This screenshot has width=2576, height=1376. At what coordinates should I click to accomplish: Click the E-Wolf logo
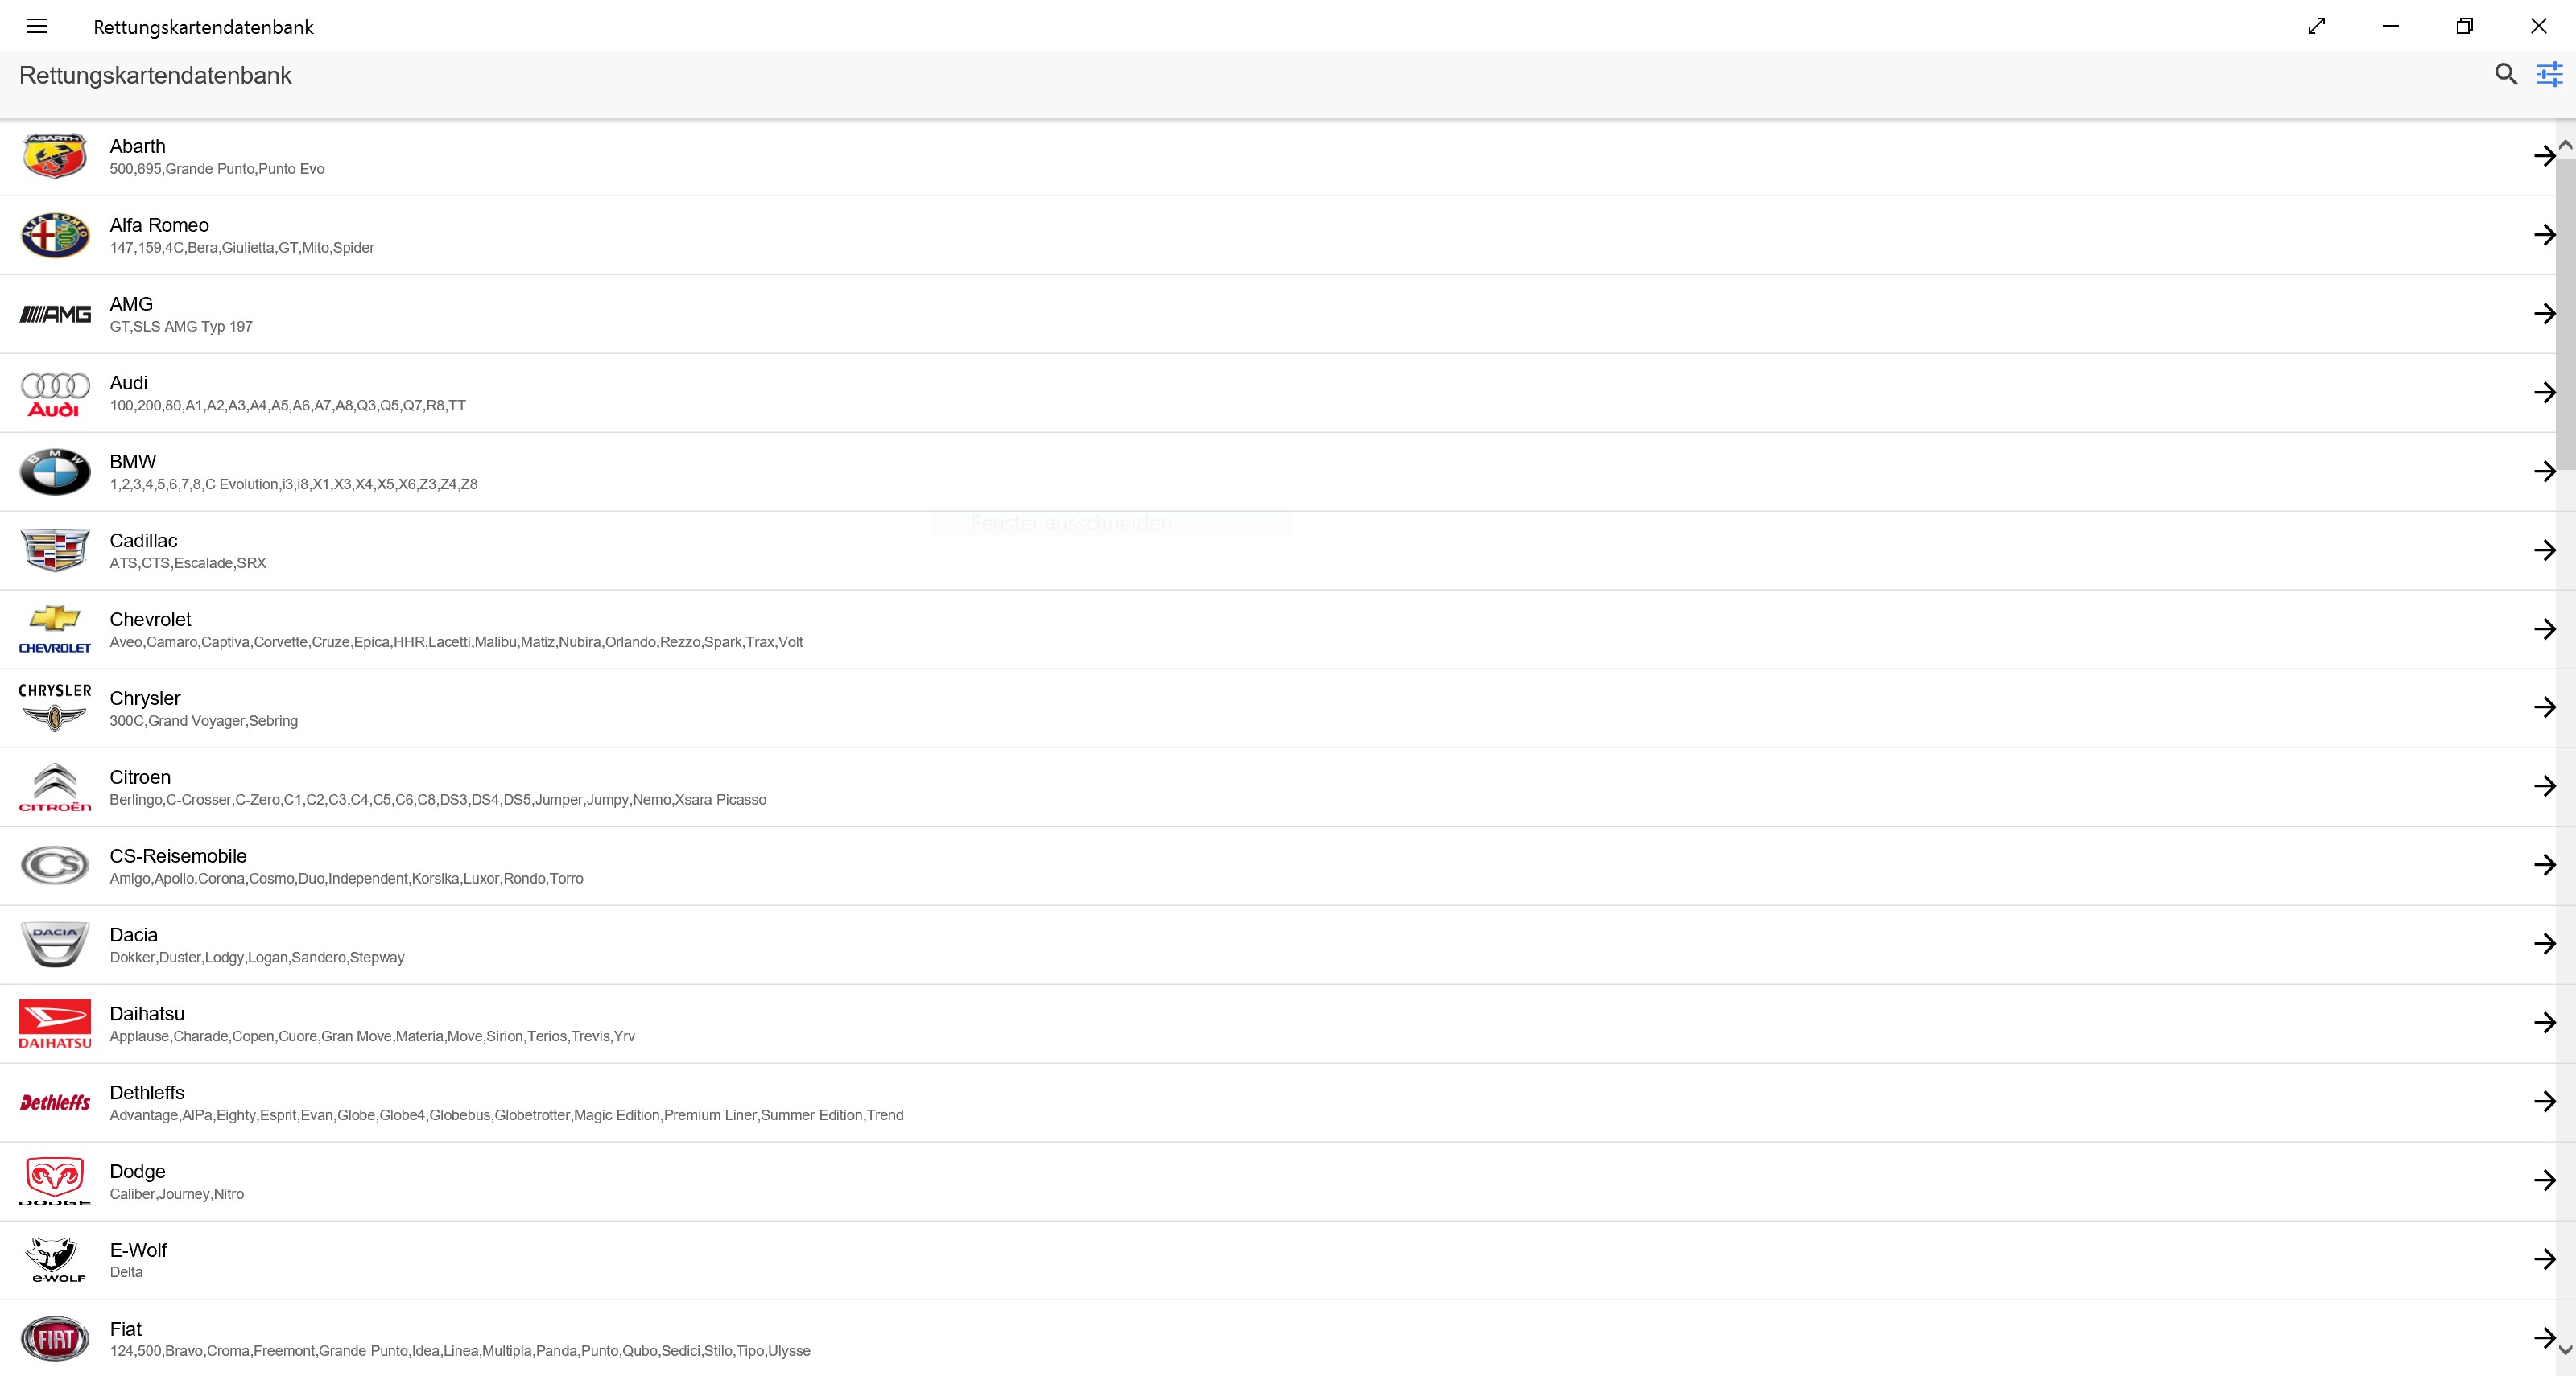tap(55, 1259)
